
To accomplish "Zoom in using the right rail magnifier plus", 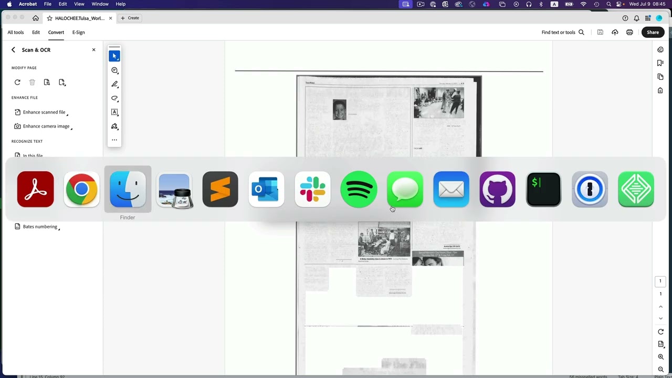I will pos(661,357).
